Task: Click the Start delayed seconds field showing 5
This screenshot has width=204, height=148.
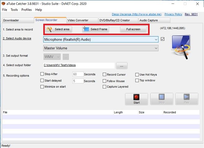Action: point(78,81)
